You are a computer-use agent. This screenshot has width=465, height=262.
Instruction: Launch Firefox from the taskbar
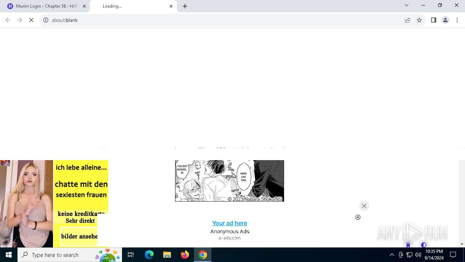coord(185,255)
